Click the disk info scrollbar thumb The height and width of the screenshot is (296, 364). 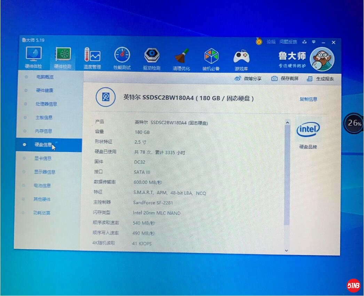(x=287, y=175)
